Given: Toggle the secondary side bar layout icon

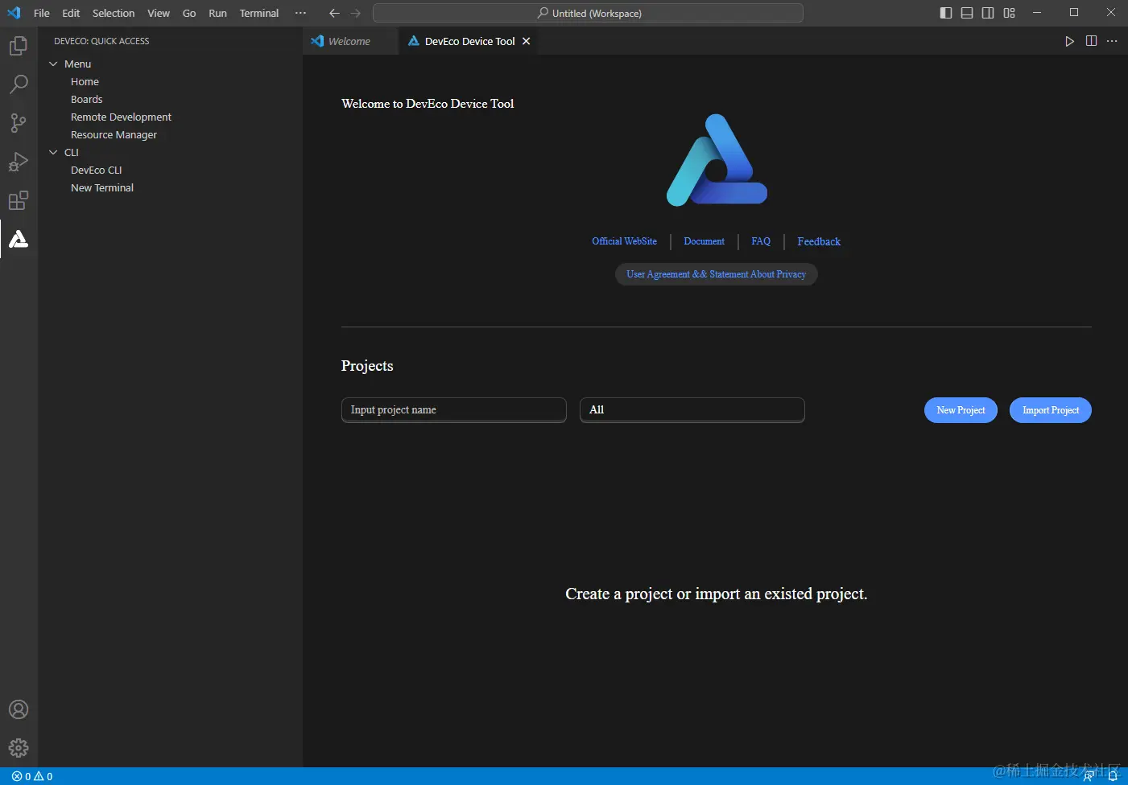Looking at the screenshot, I should click(988, 13).
